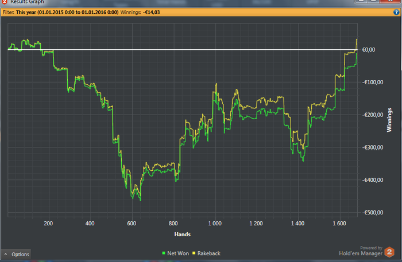Click the -€100,00 axis label

[373, 83]
